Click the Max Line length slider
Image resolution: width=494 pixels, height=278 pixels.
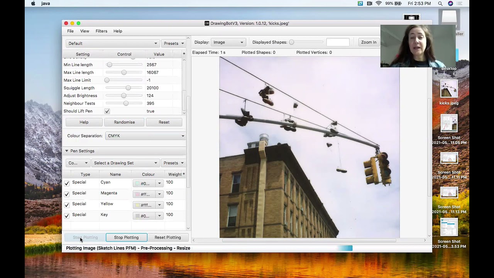[124, 73]
